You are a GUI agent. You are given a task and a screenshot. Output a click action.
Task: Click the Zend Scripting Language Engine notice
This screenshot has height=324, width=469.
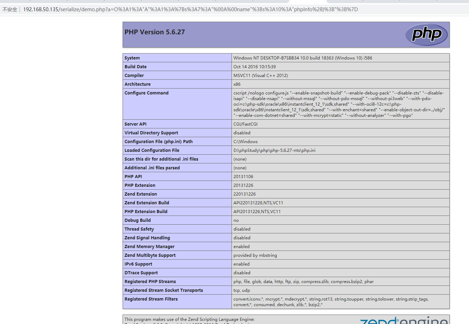(x=189, y=319)
